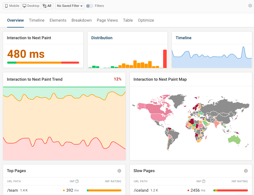
Task: Select All devices filter
Action: (x=47, y=6)
